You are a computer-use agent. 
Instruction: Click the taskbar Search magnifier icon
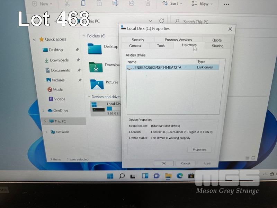(122, 176)
